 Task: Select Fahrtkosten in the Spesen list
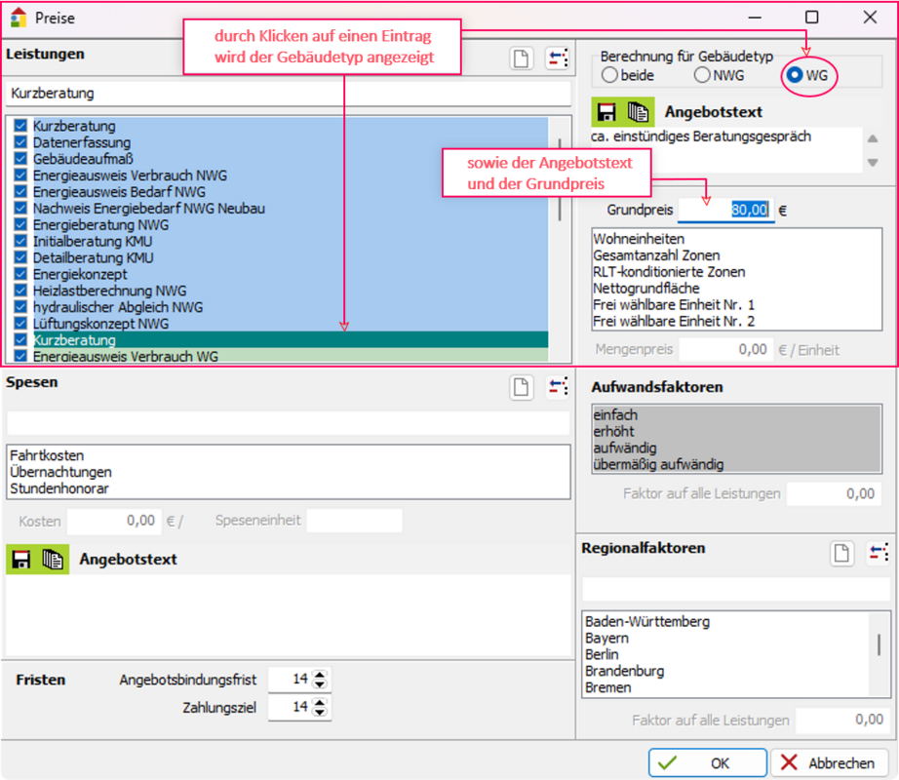pyautogui.click(x=47, y=455)
